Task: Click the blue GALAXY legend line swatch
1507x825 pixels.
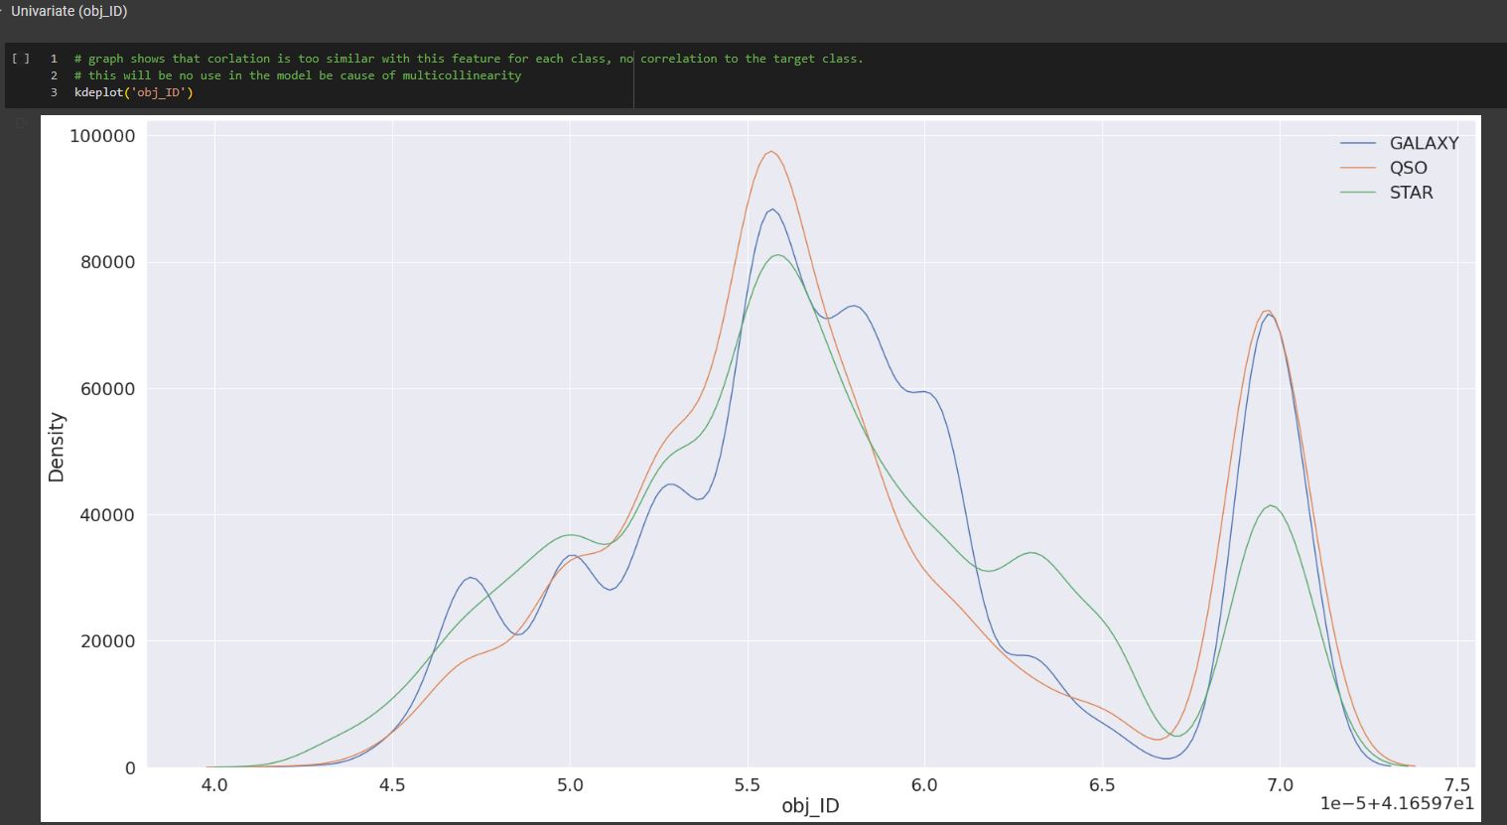Action: click(x=1358, y=143)
